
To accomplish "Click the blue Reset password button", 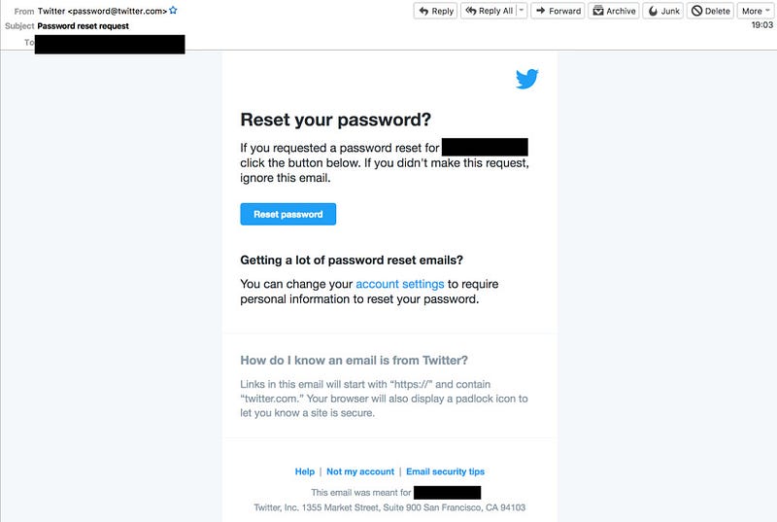I will click(287, 214).
